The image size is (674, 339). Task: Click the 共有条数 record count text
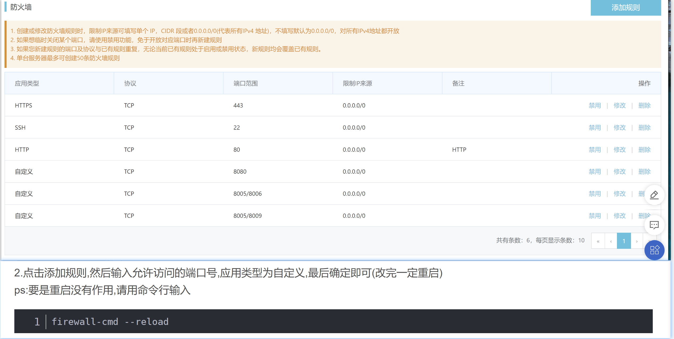(540, 240)
